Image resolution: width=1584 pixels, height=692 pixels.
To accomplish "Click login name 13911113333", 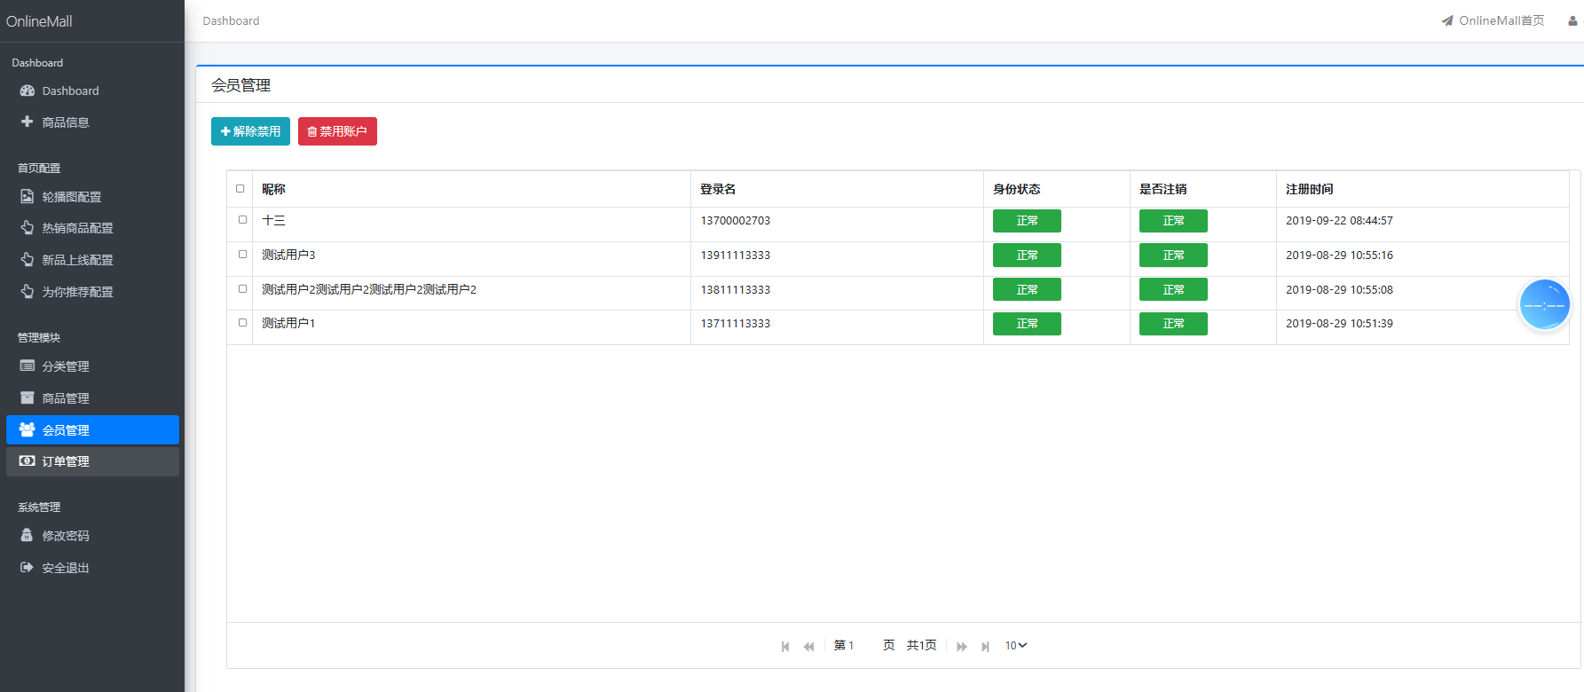I will 736,256.
